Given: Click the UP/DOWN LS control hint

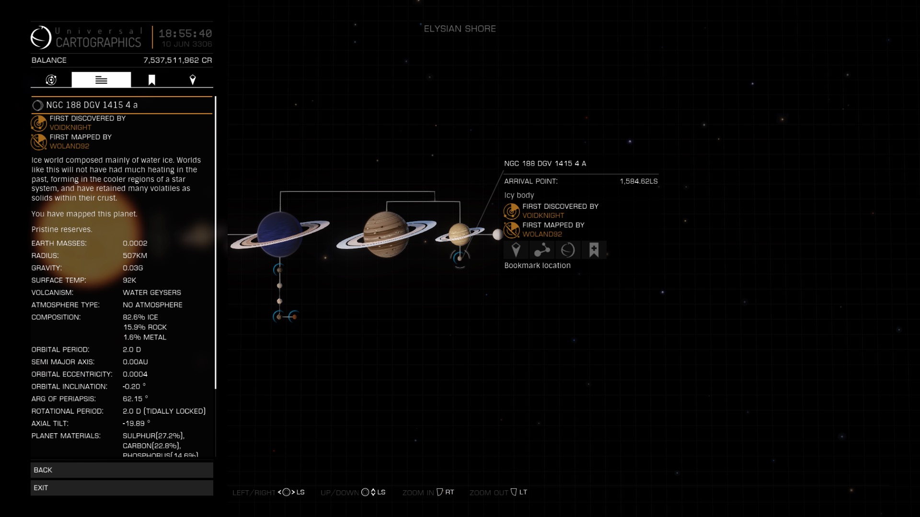Looking at the screenshot, I should coord(353,492).
